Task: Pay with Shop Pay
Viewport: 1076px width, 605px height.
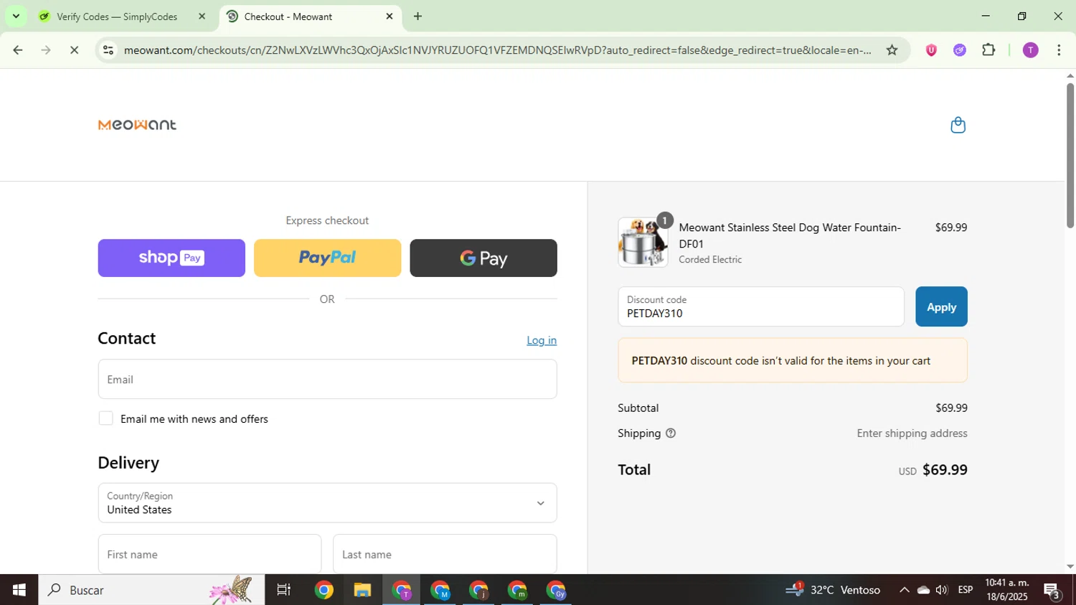Action: pos(171,258)
